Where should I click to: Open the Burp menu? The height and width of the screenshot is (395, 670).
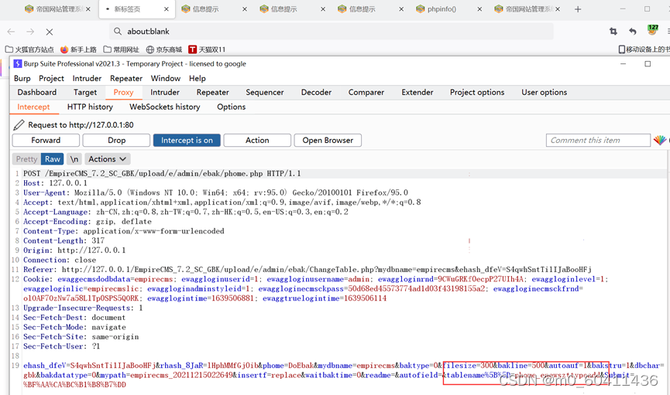click(22, 79)
